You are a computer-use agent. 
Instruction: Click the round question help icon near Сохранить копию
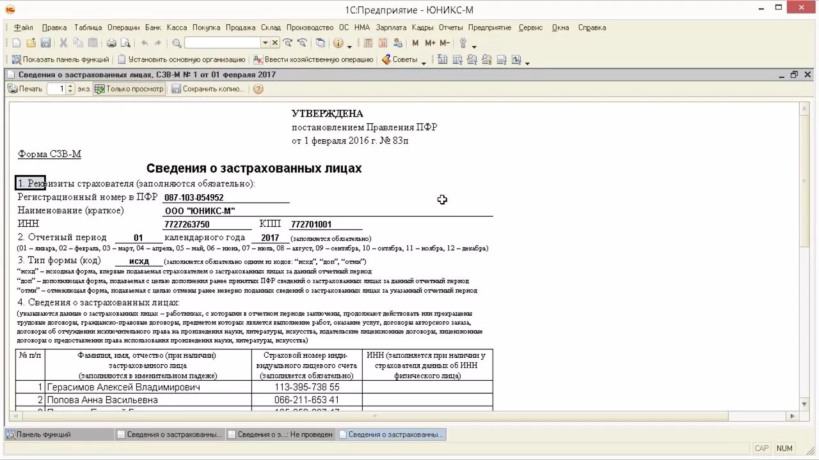coord(258,89)
